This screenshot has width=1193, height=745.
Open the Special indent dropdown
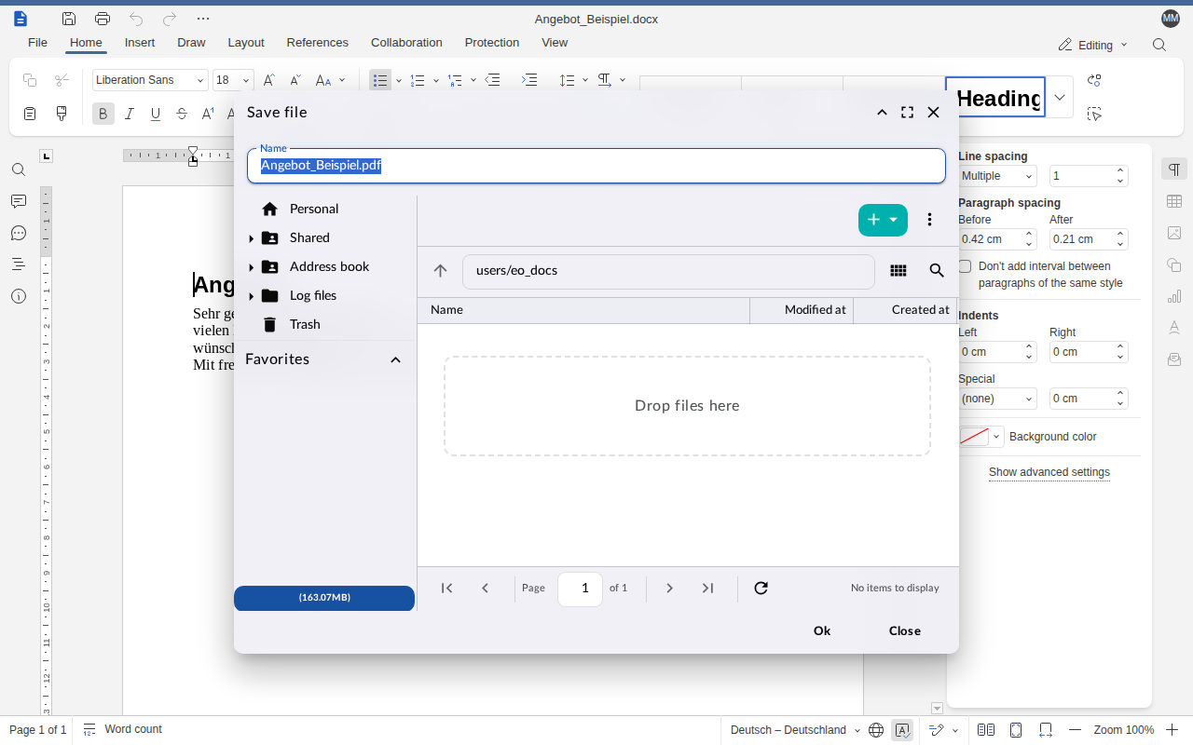pyautogui.click(x=997, y=399)
